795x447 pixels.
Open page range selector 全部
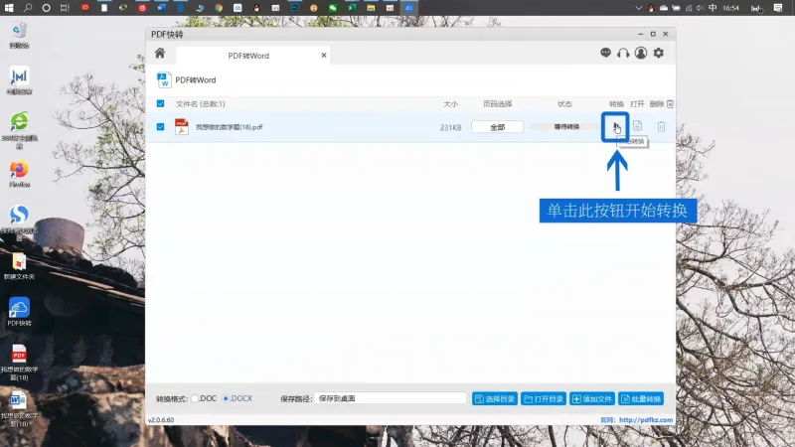pyautogui.click(x=497, y=127)
